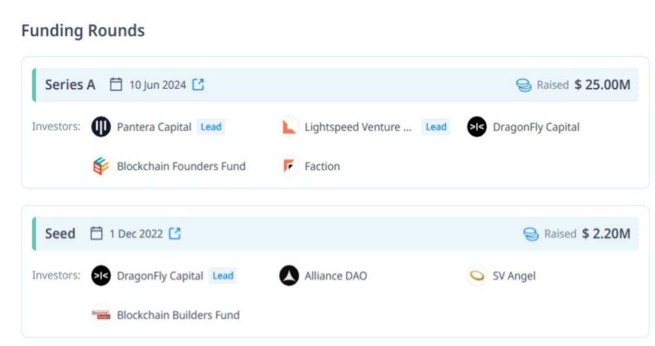Viewport: 655px width, 346px height.
Task: Click the Seed round title
Action: coord(60,233)
